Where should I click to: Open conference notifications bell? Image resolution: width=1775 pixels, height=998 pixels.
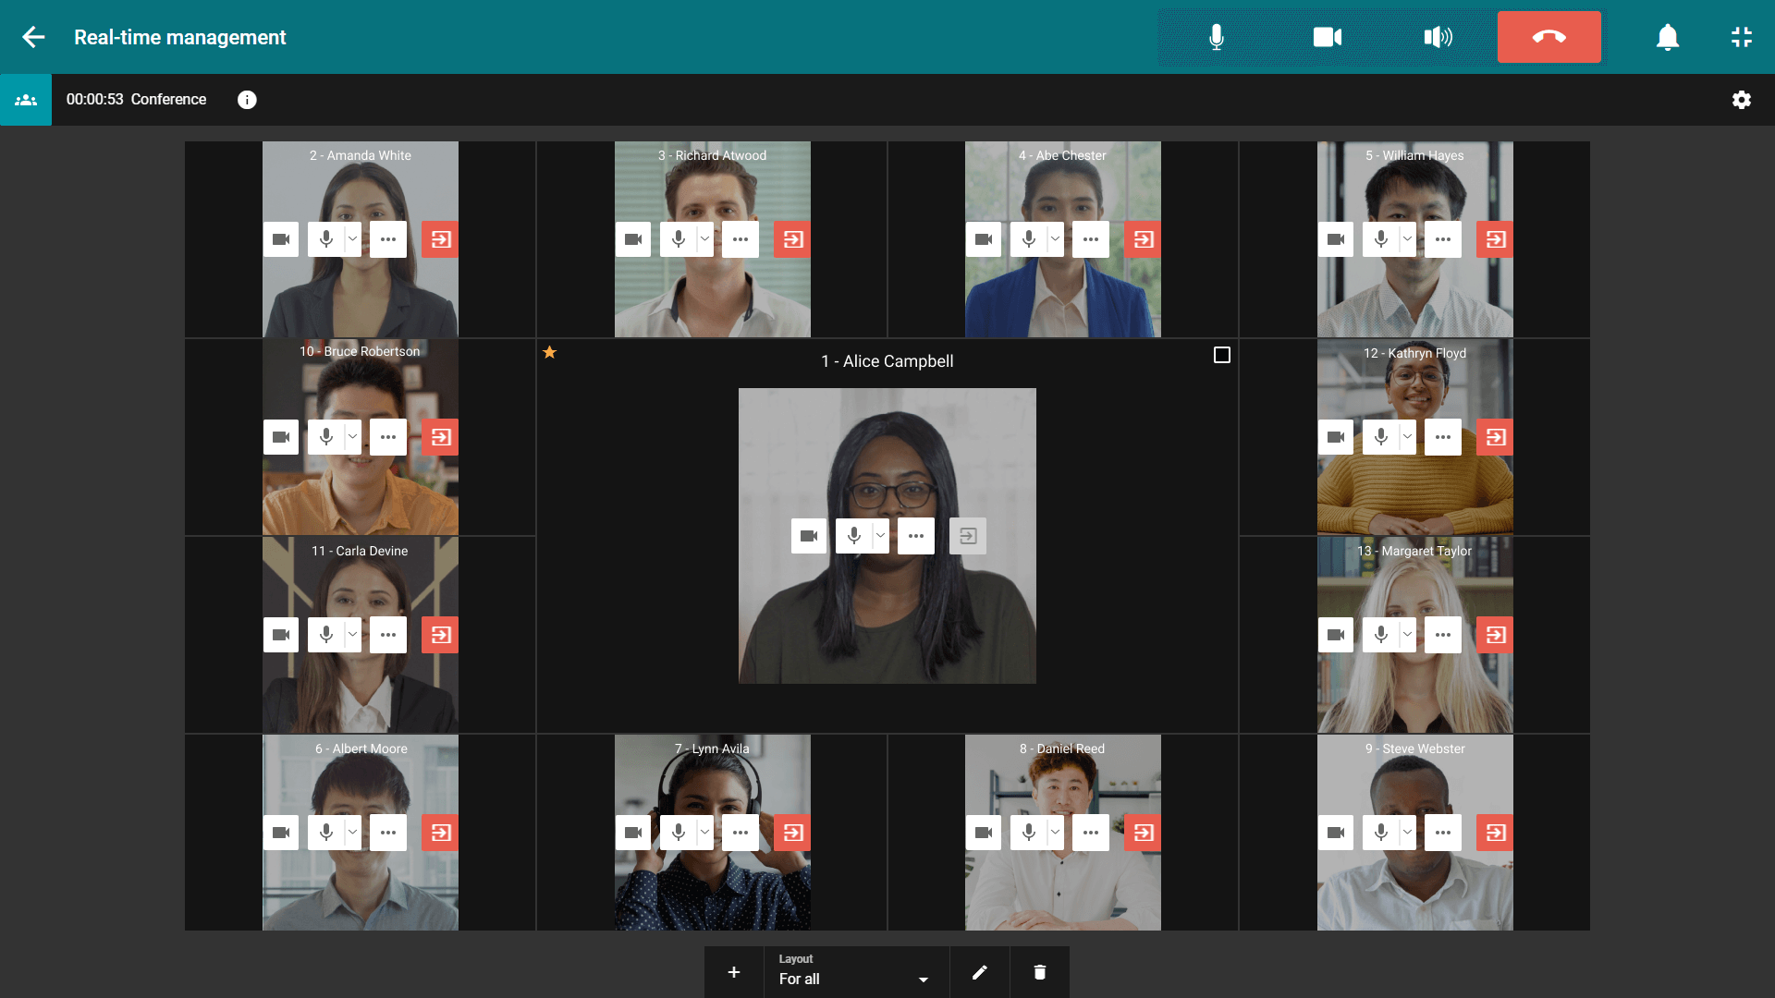point(1667,37)
